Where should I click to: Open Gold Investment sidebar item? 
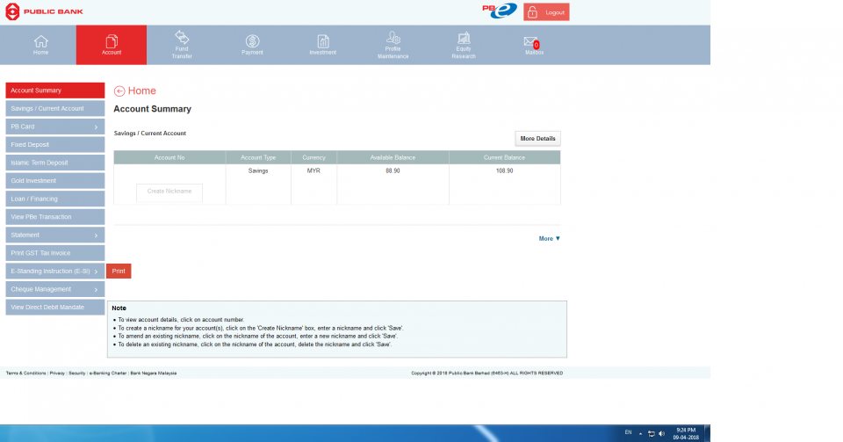pos(54,181)
